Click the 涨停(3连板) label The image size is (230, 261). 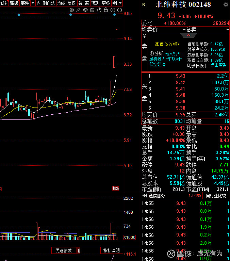(167, 44)
